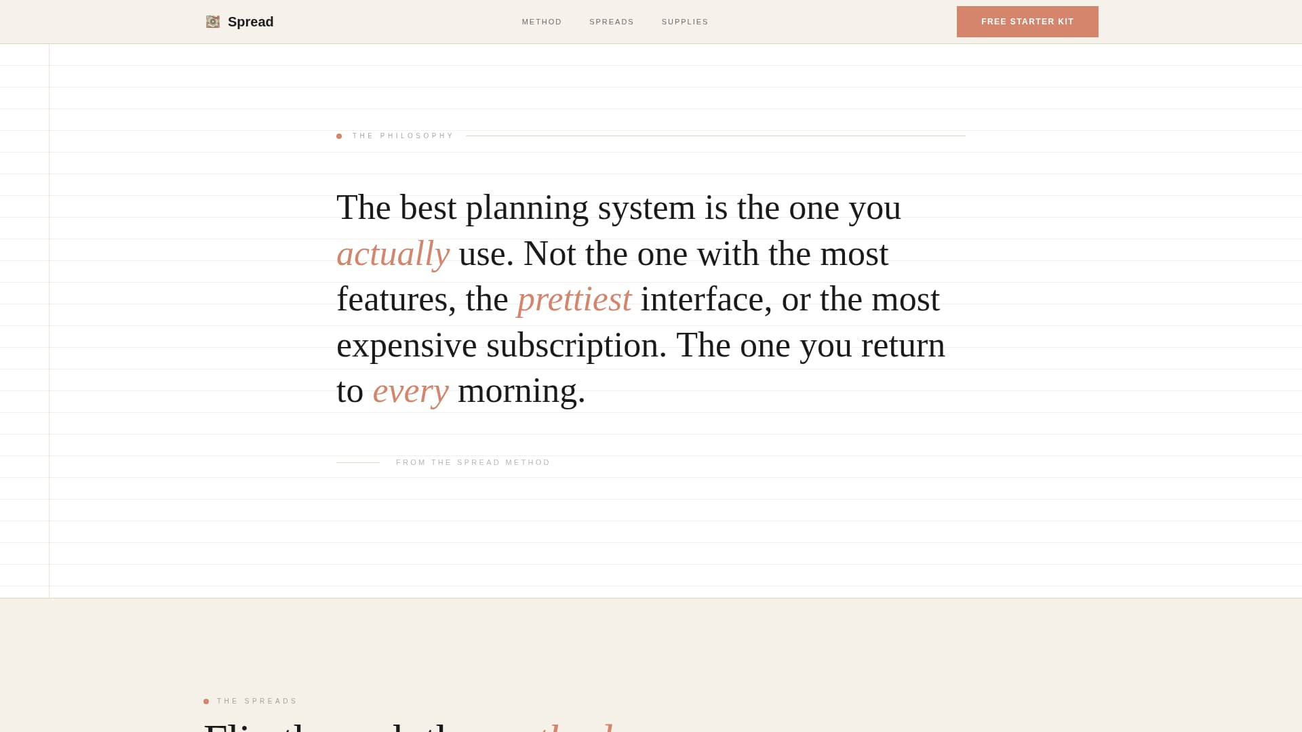
Task: Click the dot beside The Spreads
Action: click(206, 701)
